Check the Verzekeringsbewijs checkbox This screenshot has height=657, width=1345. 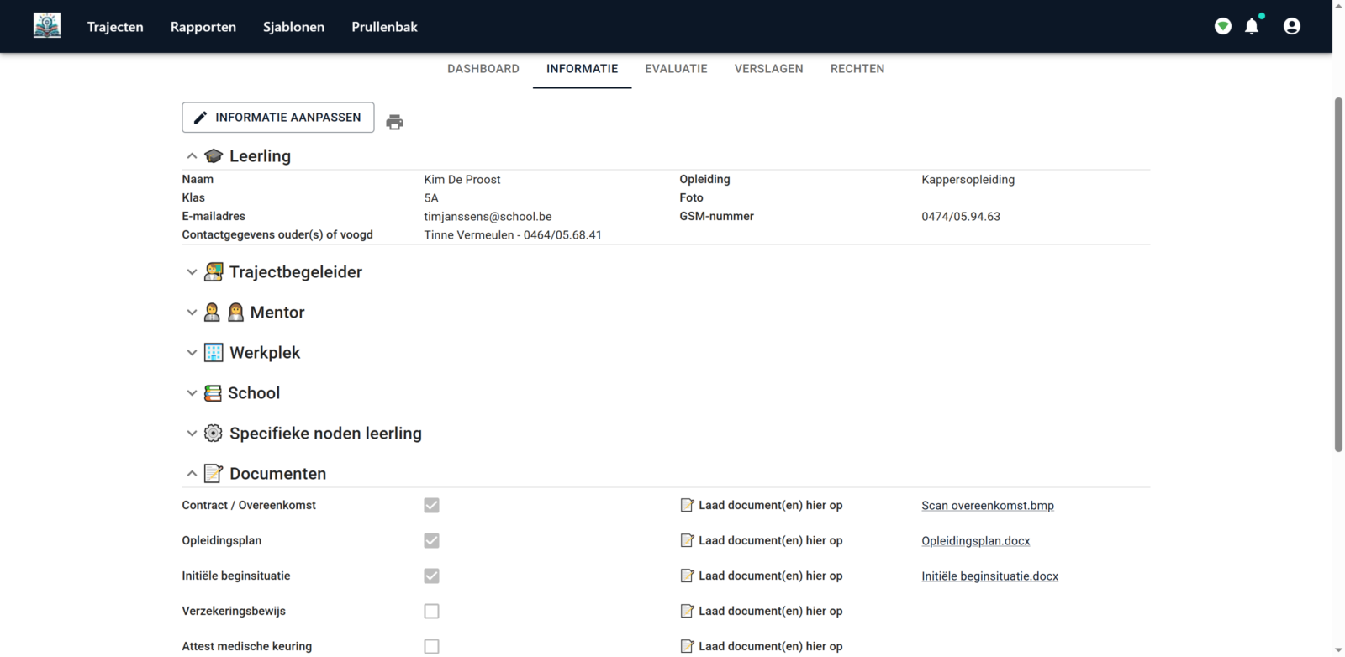(x=431, y=611)
